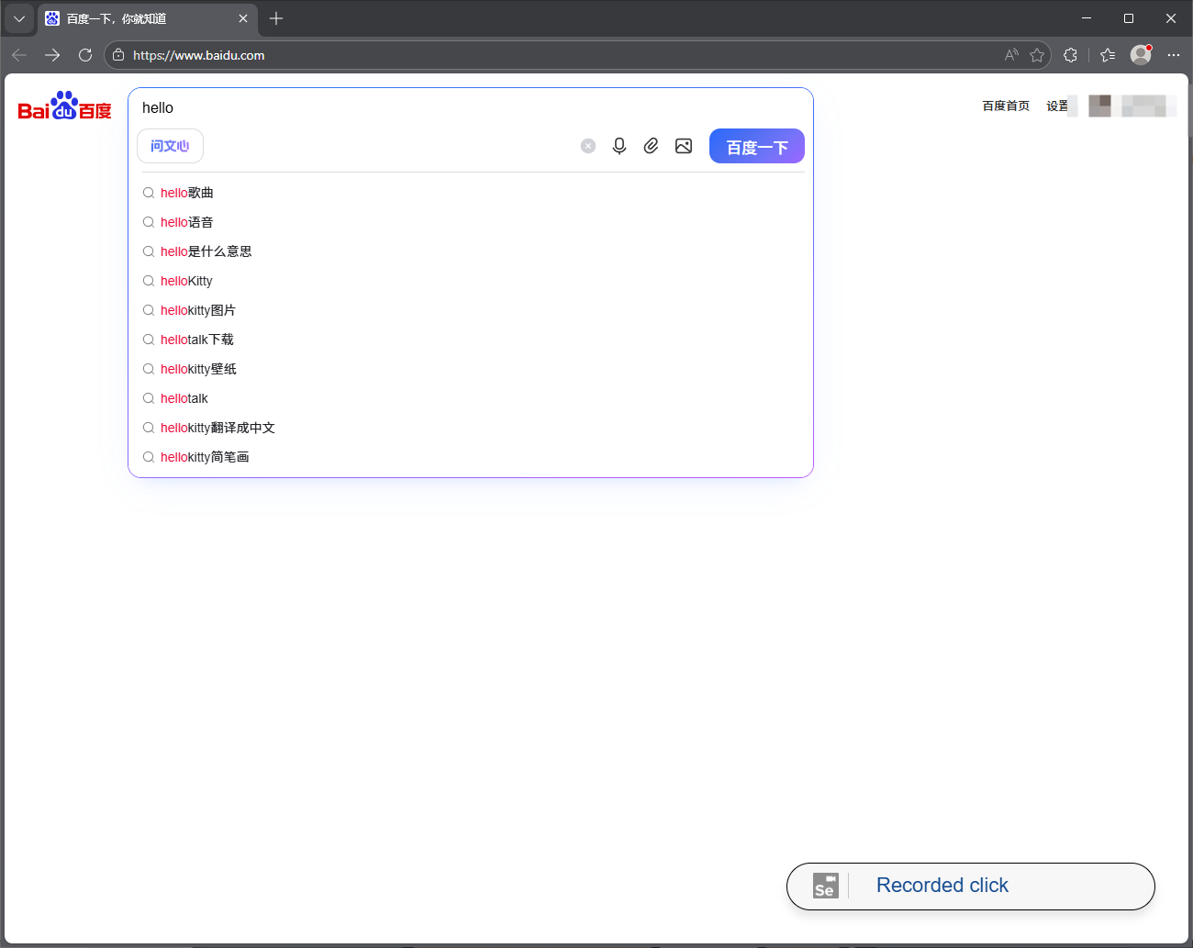Viewport: 1193px width, 948px height.
Task: Open image search camera icon
Action: click(x=684, y=146)
